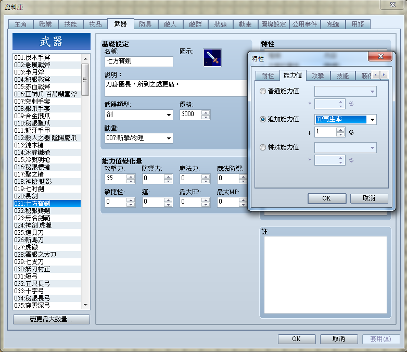Switch to the 敵人 tab
407x352 pixels.
click(x=170, y=24)
